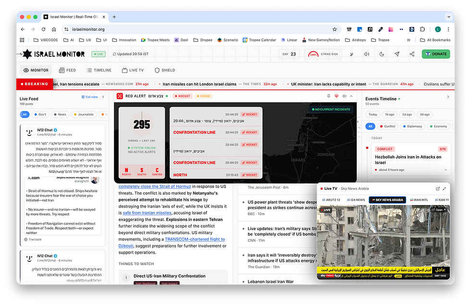471x306 pixels.
Task: Filter Live Feed by Journalists
Action: (x=84, y=114)
